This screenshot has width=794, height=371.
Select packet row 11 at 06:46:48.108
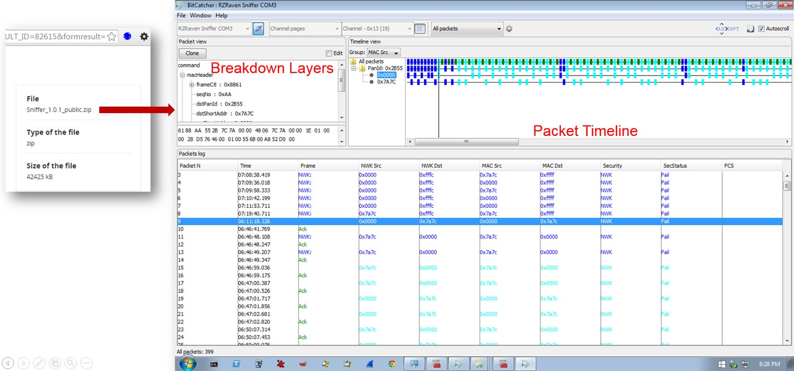[480, 237]
